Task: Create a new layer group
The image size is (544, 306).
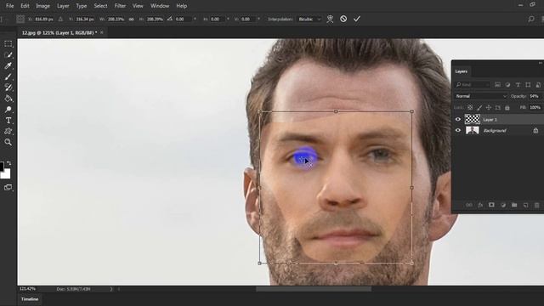Action: pyautogui.click(x=514, y=205)
